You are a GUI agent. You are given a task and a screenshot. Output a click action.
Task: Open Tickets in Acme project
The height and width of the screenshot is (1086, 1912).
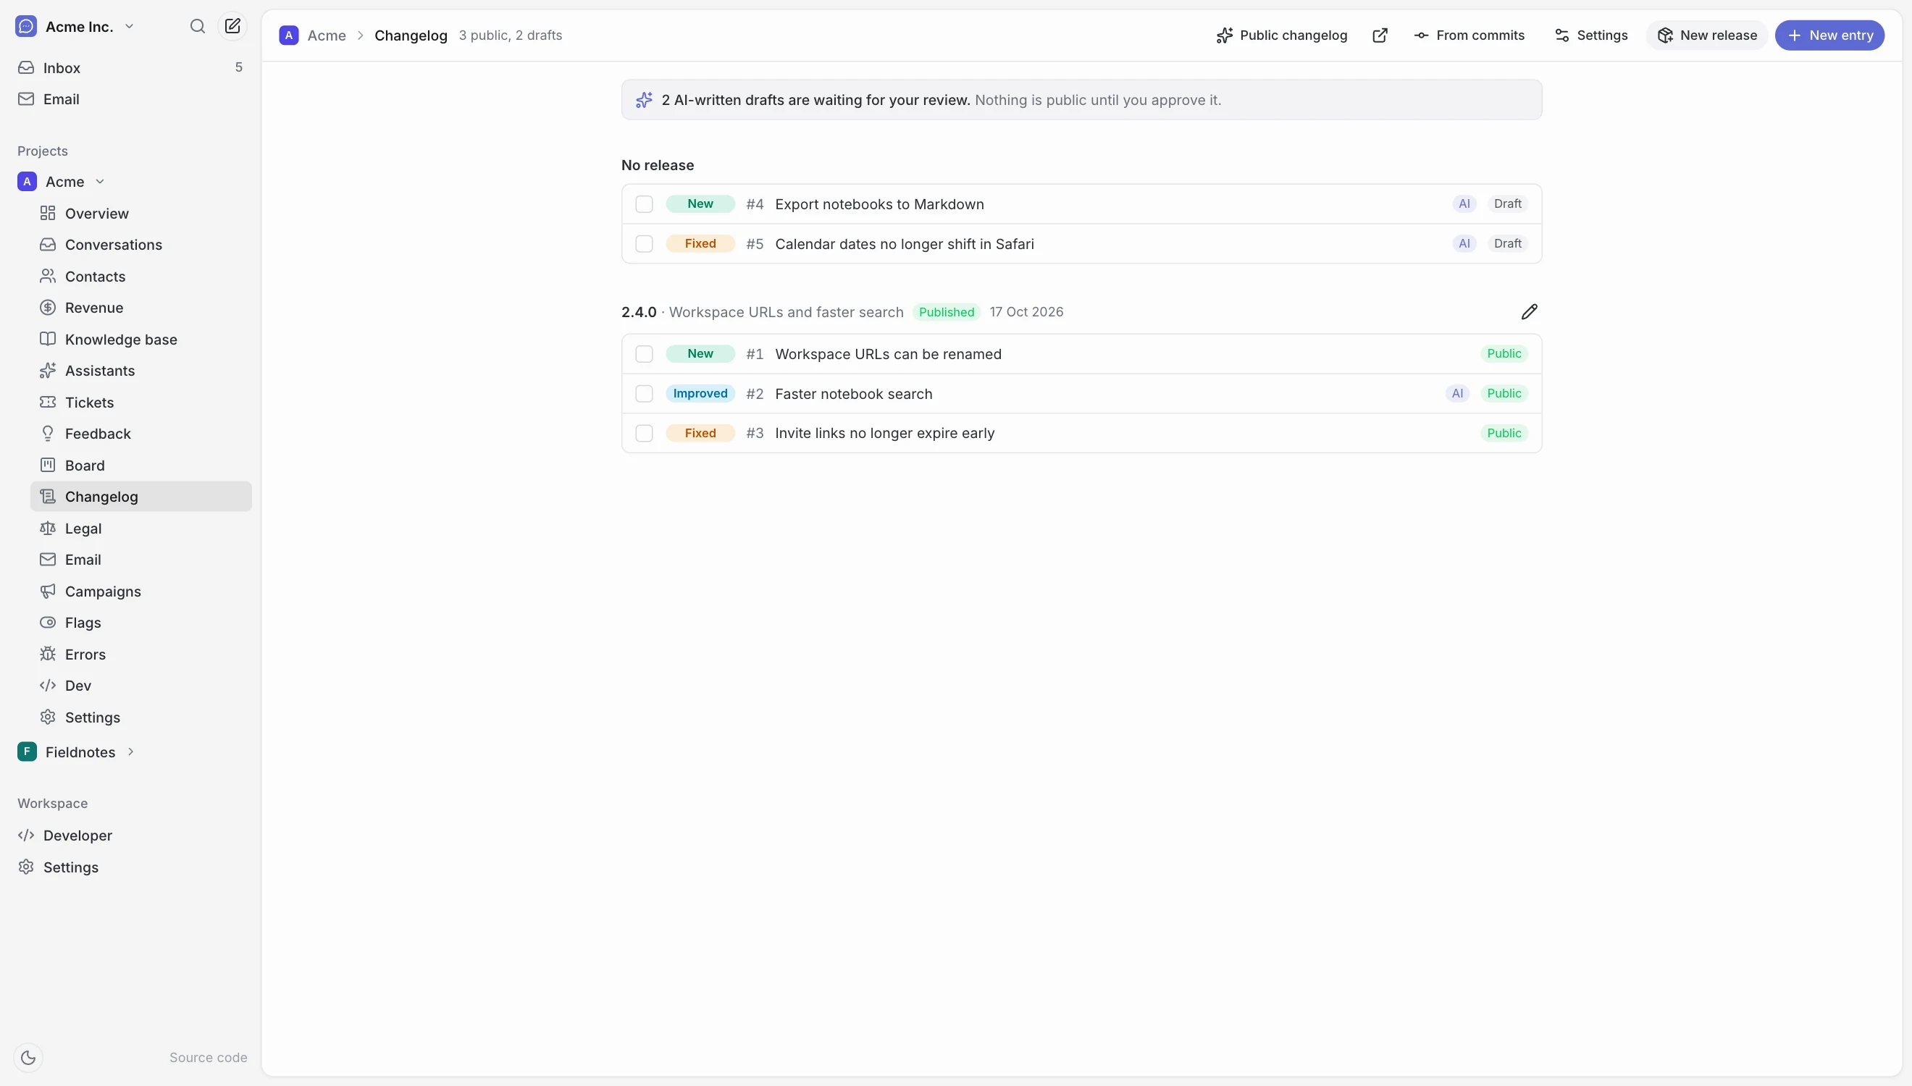coord(141,403)
